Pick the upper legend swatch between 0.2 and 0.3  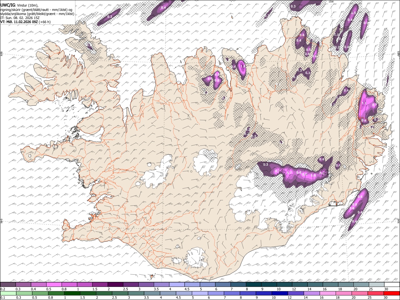tap(8, 284)
